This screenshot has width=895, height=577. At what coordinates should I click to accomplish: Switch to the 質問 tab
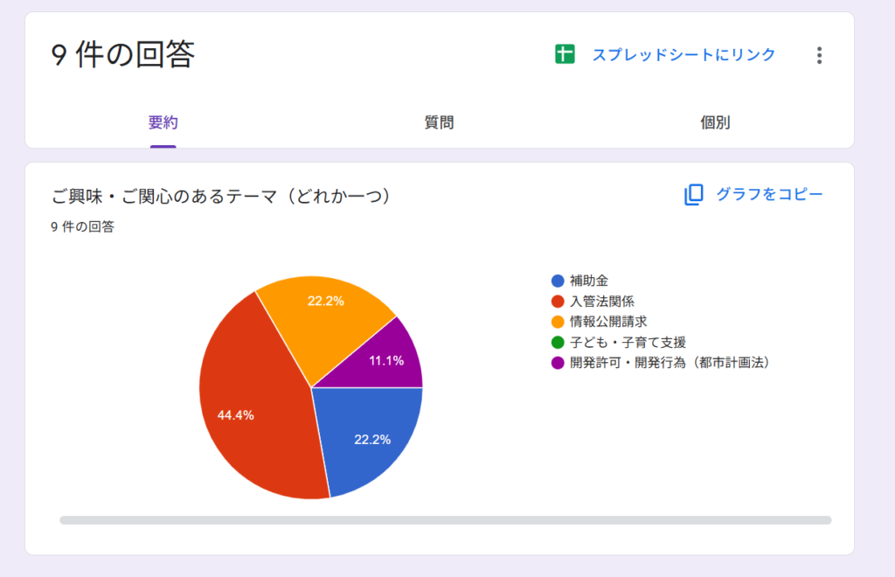[x=439, y=122]
